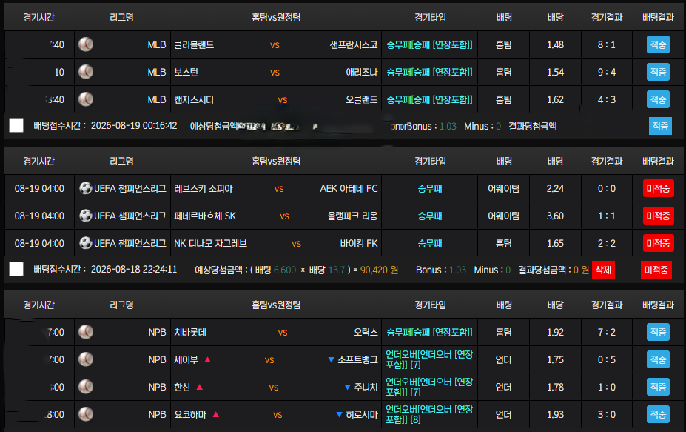Click the red up arrow beside 세이부

pos(208,359)
